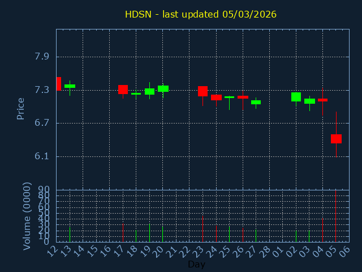Screen dimensions: 362x272
Task: Click the green volume bar for day 20
Action: (x=162, y=234)
